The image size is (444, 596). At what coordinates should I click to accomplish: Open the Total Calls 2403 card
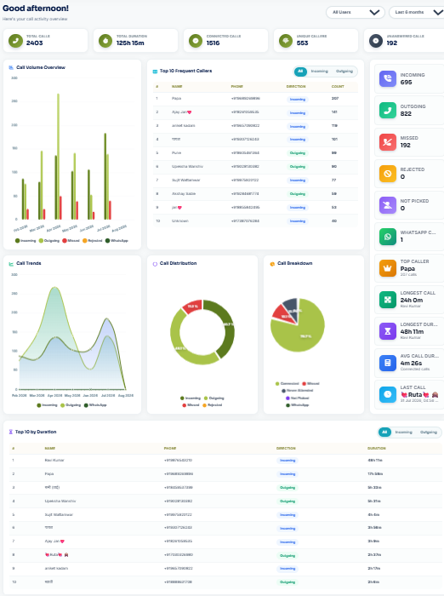(46, 40)
